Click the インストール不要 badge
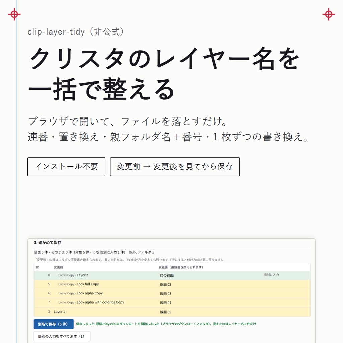Viewport: 343px width, 343px height. [66, 167]
